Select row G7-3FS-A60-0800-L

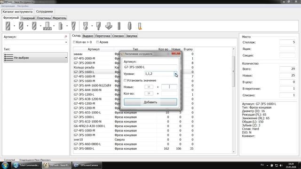[x=134, y=144]
